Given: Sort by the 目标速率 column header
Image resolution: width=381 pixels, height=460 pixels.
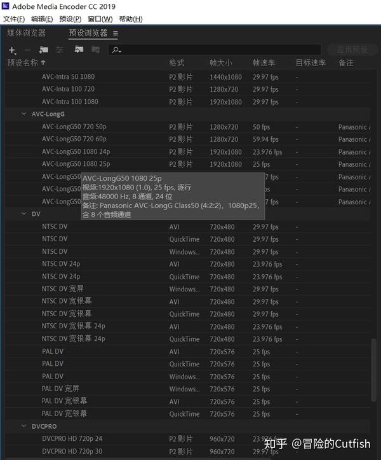Looking at the screenshot, I should tap(311, 62).
